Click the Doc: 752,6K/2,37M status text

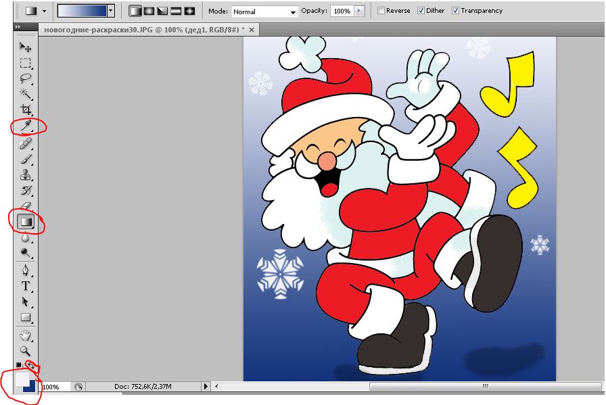pos(143,386)
